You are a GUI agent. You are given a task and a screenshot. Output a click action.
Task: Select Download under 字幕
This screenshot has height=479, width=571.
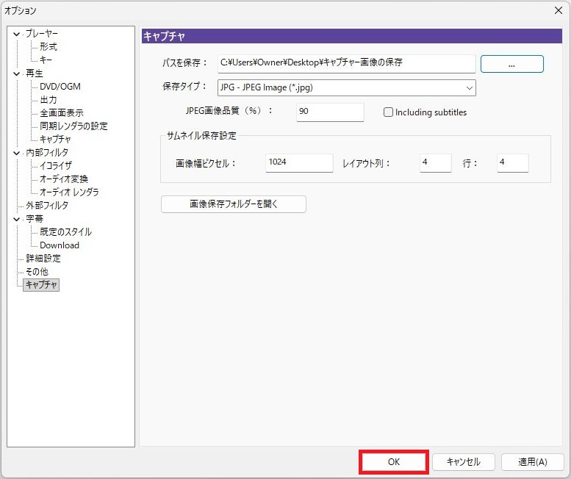pos(60,245)
